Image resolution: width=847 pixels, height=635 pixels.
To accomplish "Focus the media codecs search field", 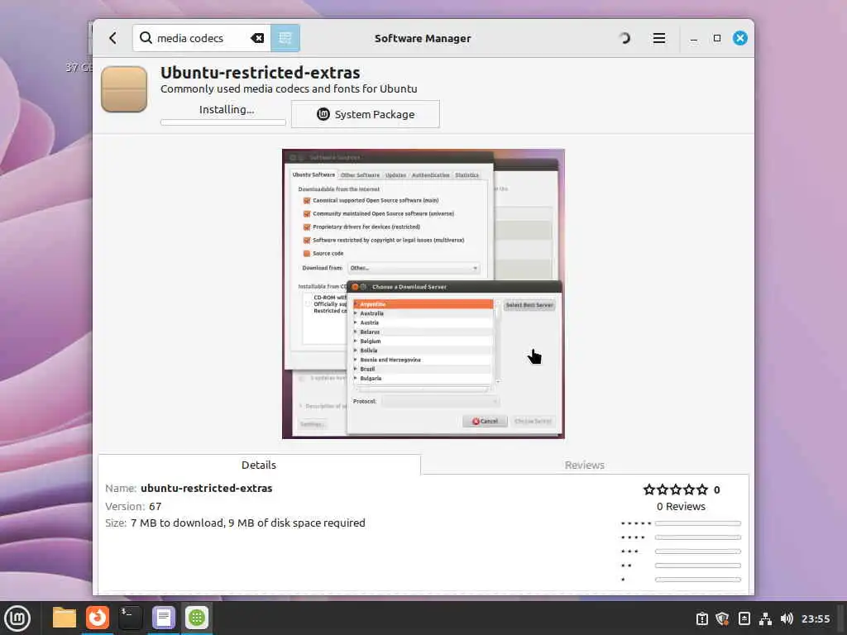I will (201, 38).
